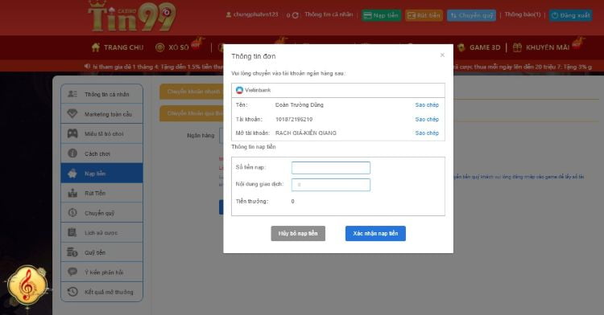This screenshot has width=604, height=315.
Task: Click the info icon for Cách chơi
Action: (x=72, y=153)
